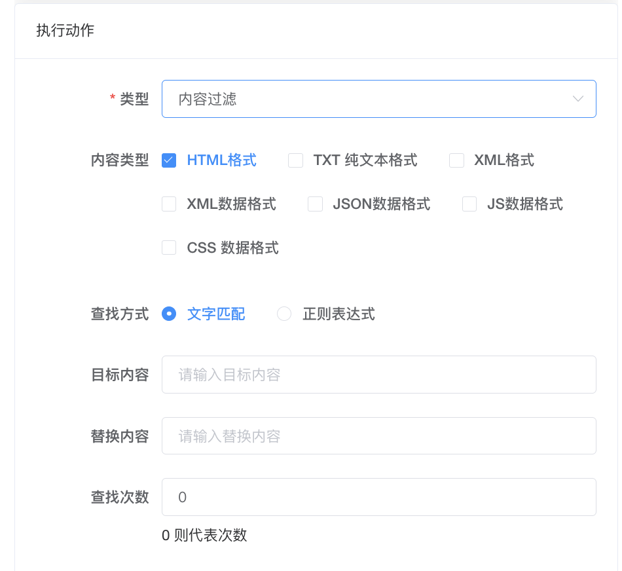Click the chevron arrow in 类型 select
The width and height of the screenshot is (622, 571).
pyautogui.click(x=577, y=99)
